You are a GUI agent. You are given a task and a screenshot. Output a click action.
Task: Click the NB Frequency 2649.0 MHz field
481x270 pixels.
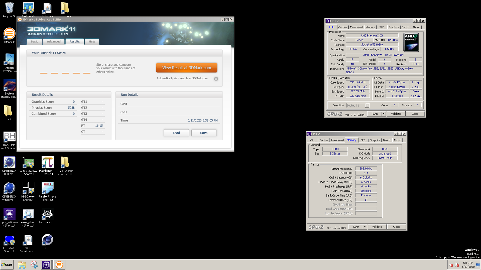click(x=385, y=158)
